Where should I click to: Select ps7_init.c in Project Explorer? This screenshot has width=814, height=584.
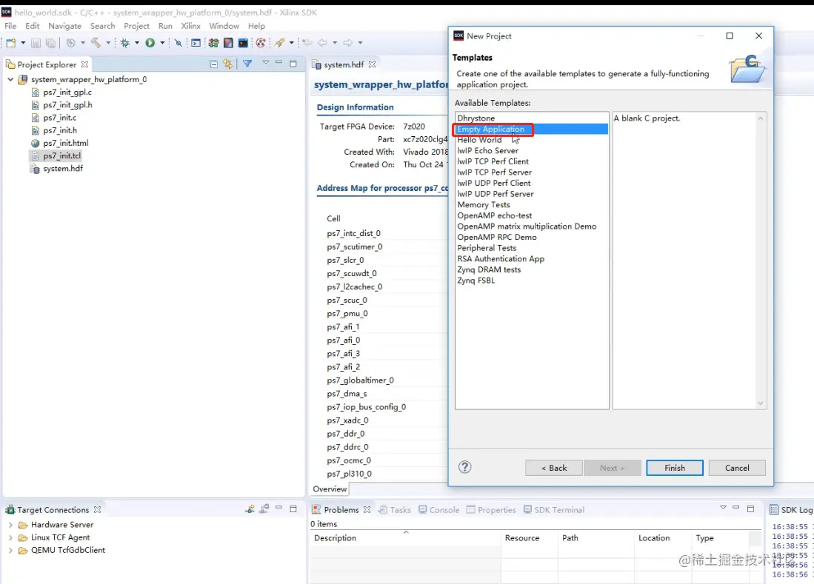[x=60, y=118]
